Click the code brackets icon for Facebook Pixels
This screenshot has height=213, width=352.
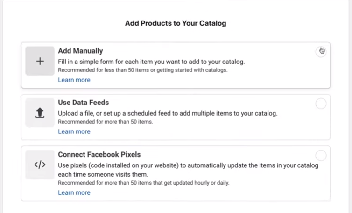40,165
